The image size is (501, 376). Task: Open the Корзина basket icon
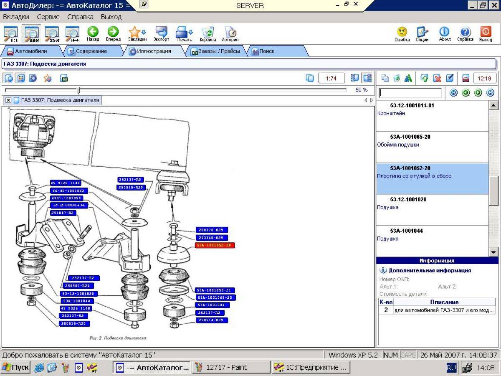click(x=207, y=34)
